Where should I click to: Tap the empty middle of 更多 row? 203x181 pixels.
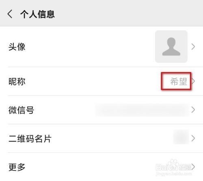[x=90, y=167]
